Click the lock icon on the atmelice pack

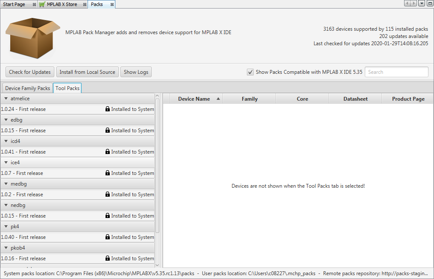pyautogui.click(x=107, y=109)
